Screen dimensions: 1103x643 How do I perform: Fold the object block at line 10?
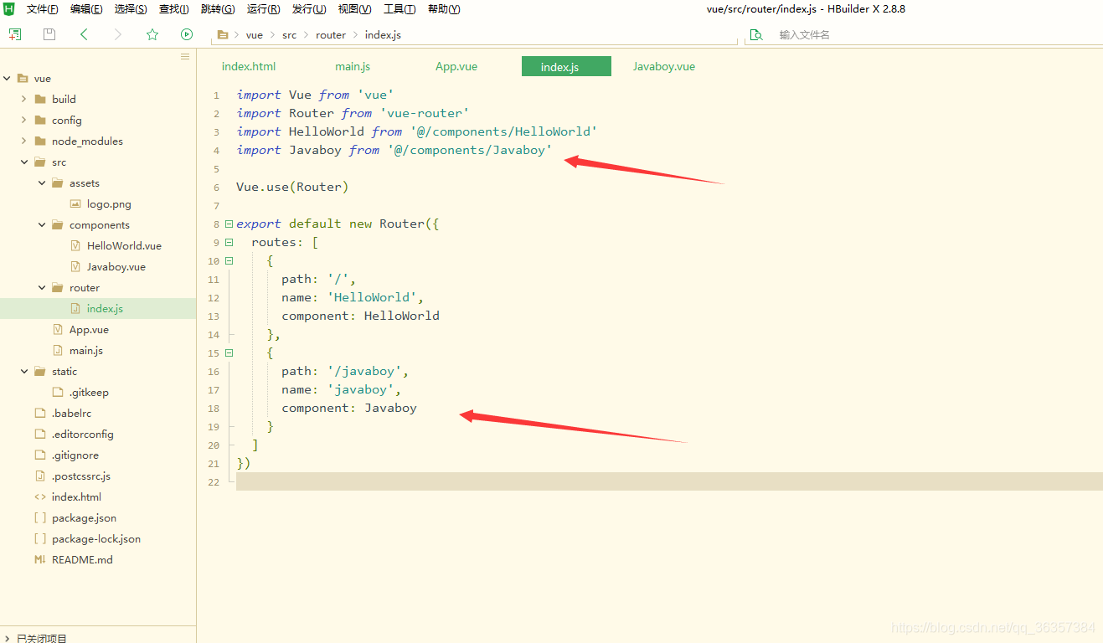click(x=229, y=260)
